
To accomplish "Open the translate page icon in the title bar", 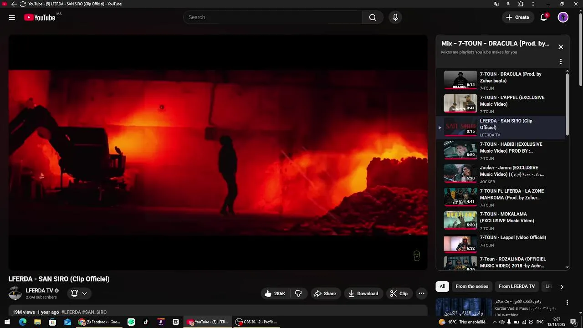I will click(x=496, y=4).
